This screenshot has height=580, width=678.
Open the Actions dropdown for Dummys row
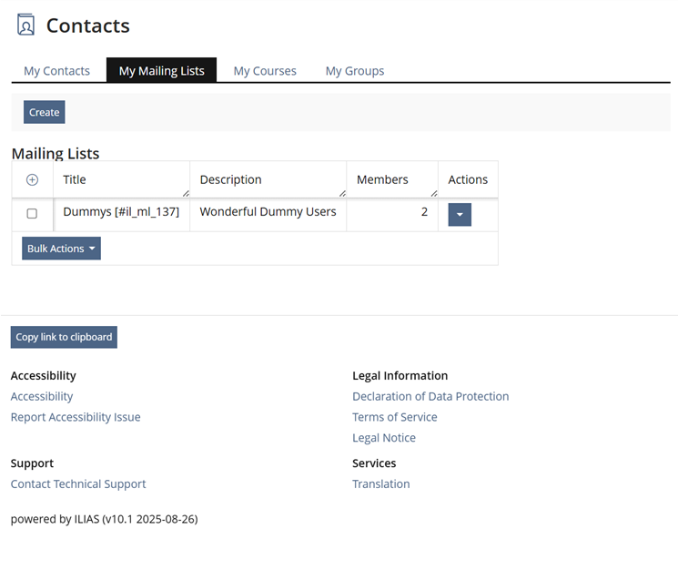tap(460, 214)
